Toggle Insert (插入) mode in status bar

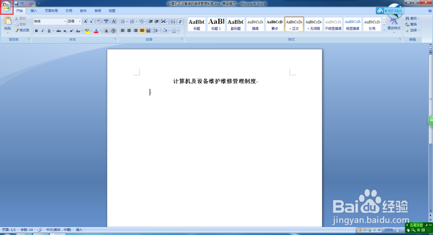coord(79,230)
